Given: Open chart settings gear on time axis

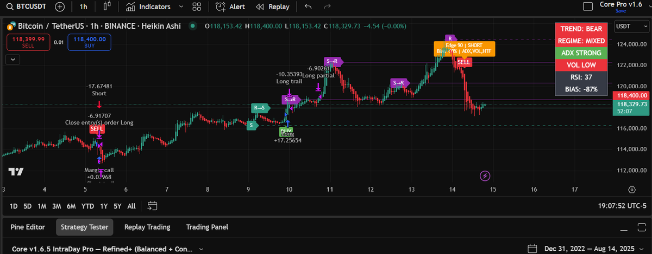Looking at the screenshot, I should click(632, 190).
